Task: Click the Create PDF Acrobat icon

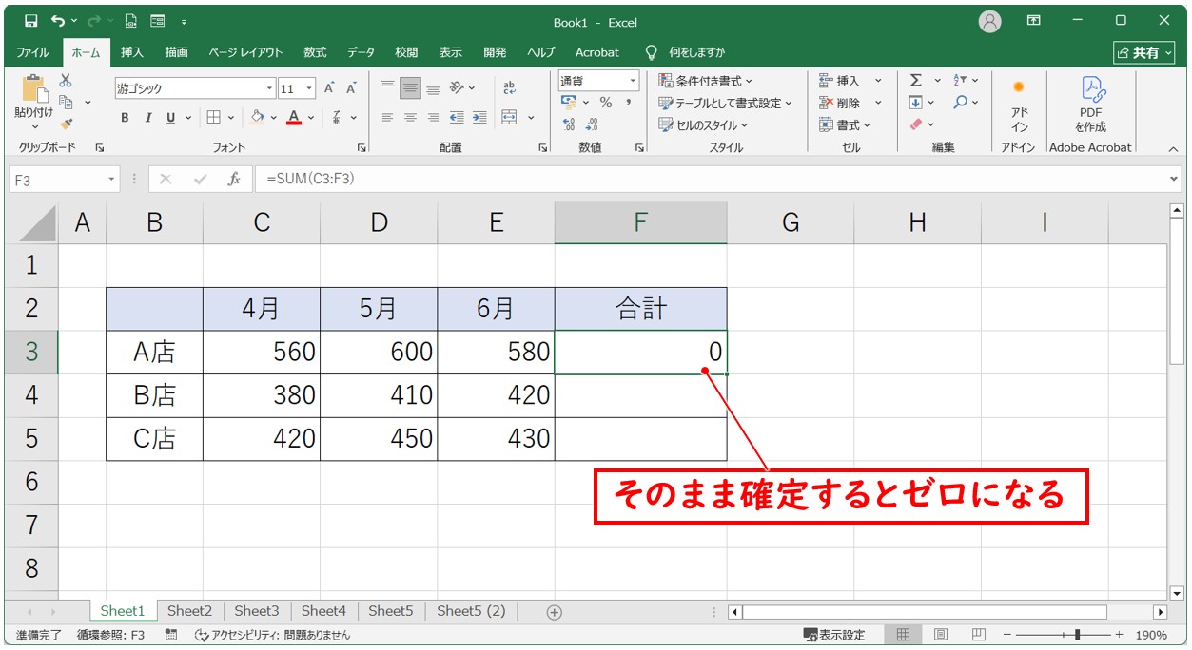Action: (x=1090, y=103)
